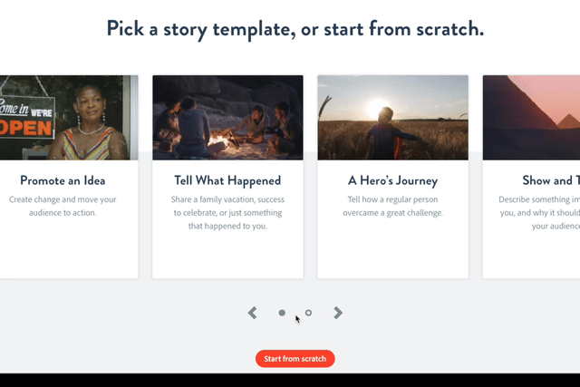Select the pyramid thumbnail on the last card
The image size is (580, 387).
click(x=531, y=118)
